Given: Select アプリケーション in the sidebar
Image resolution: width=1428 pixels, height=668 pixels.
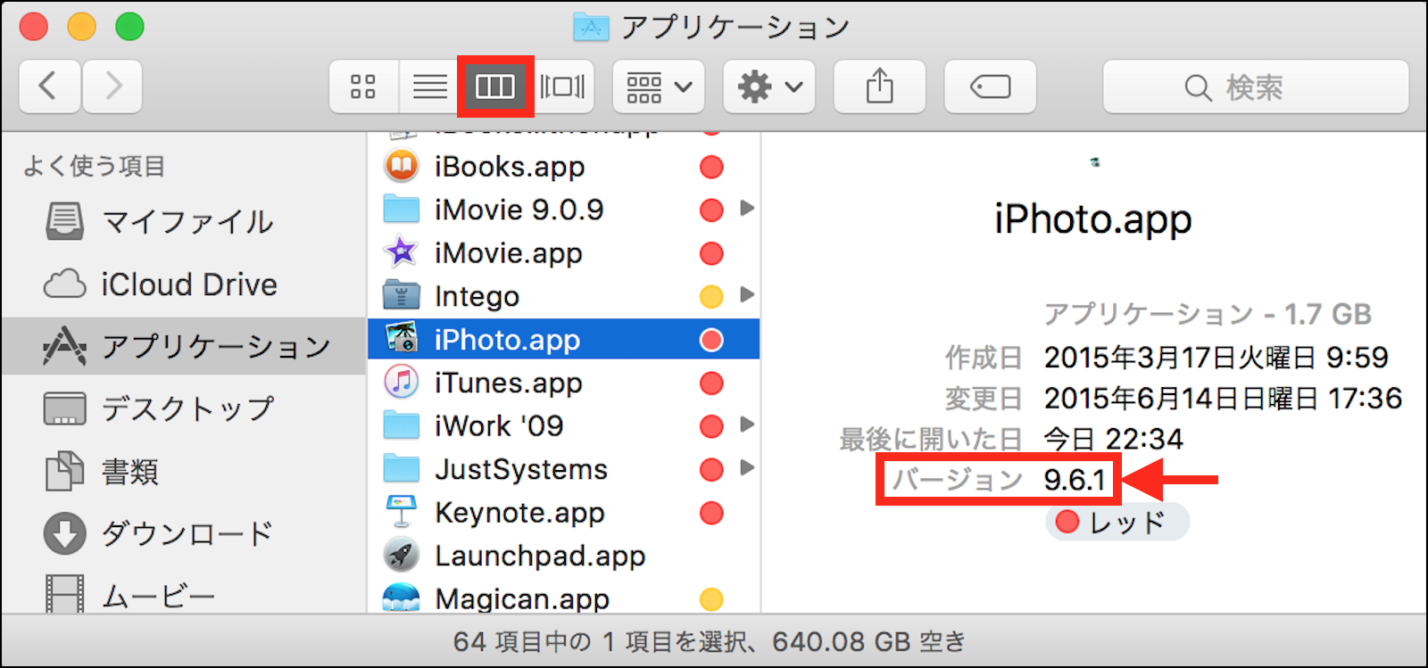Looking at the screenshot, I should coord(184,346).
